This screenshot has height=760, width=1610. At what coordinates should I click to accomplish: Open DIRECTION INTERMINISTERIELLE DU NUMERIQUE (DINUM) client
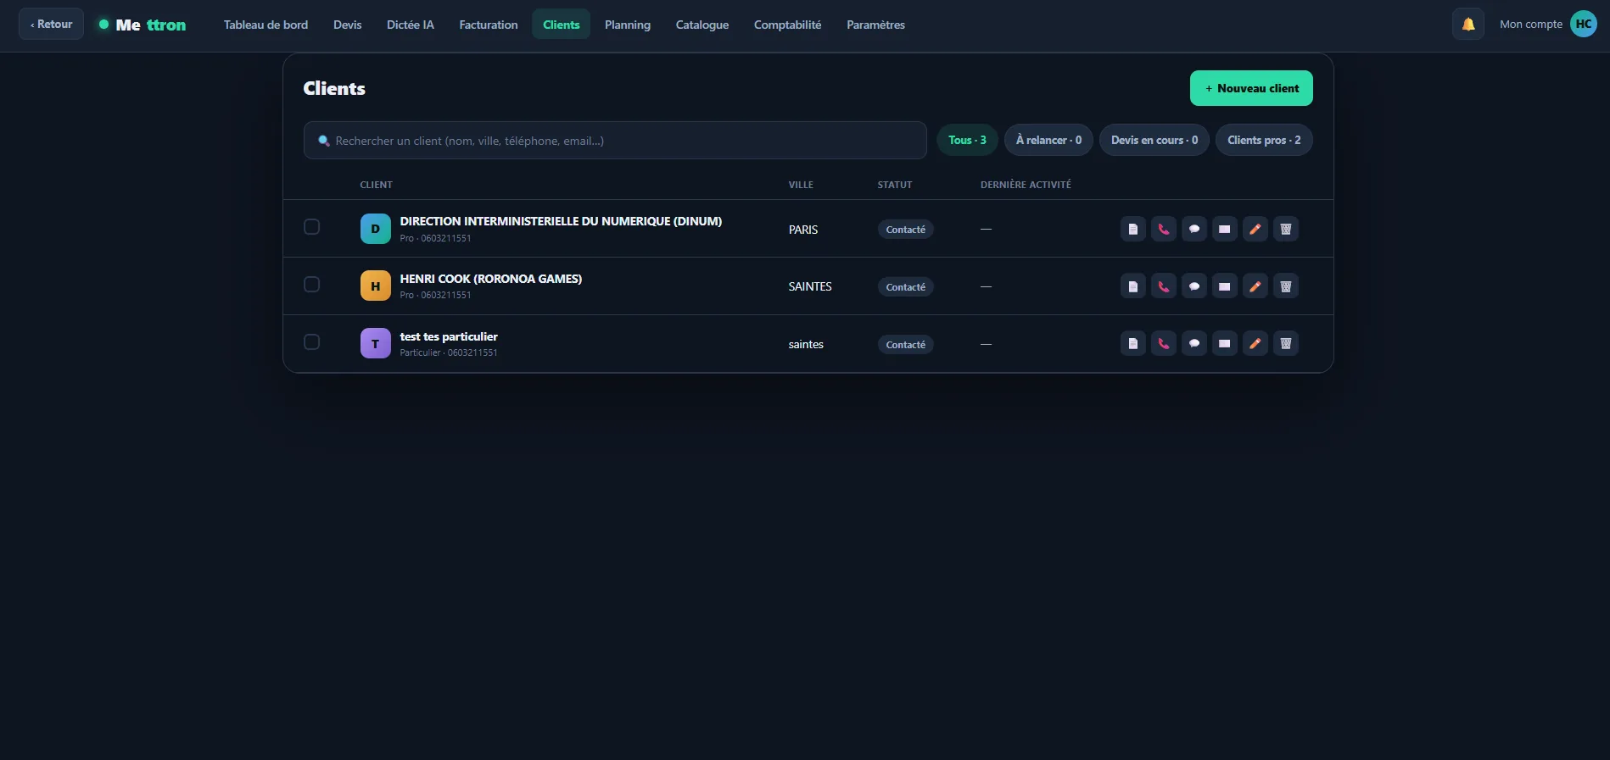point(561,221)
